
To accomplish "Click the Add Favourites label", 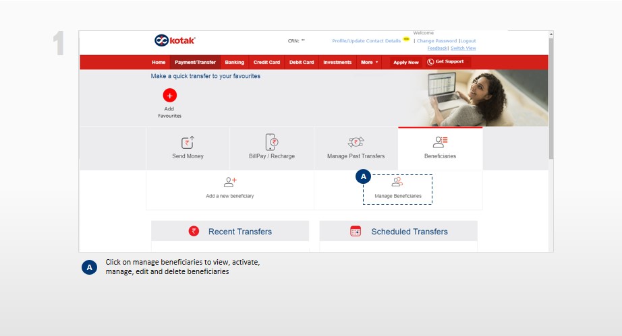I will pyautogui.click(x=169, y=112).
